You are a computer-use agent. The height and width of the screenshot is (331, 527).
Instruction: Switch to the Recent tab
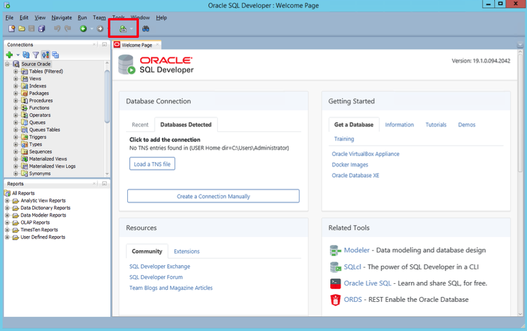[140, 125]
